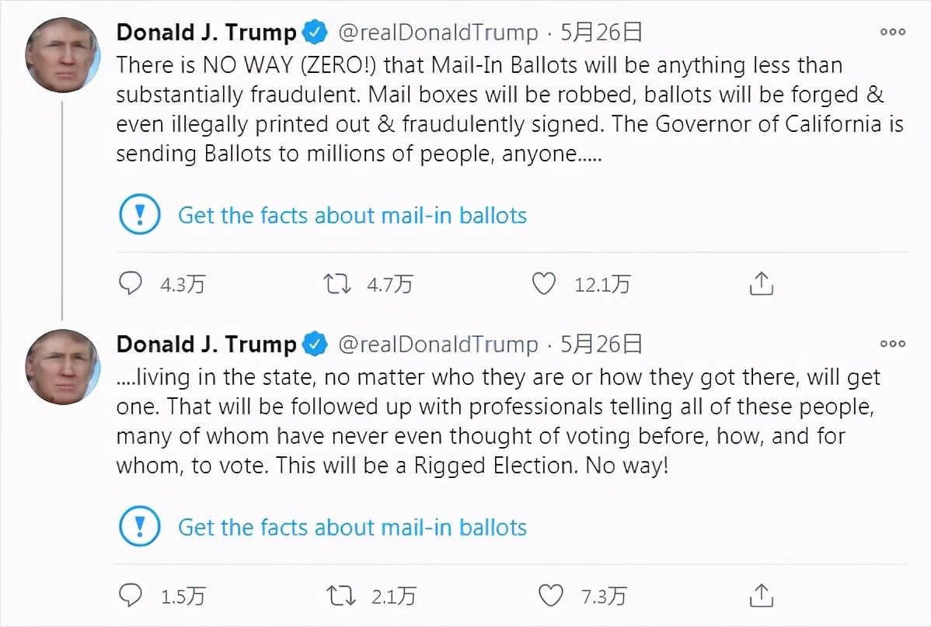The image size is (931, 627).
Task: Share the first tweet via share icon
Action: [761, 284]
